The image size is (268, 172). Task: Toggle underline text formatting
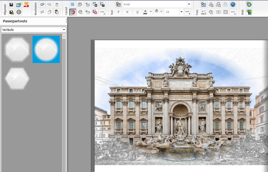point(137,12)
